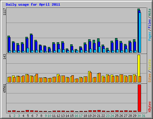Click day 4 on the x-axis
The height and width of the screenshot is (119, 153).
point(23,116)
